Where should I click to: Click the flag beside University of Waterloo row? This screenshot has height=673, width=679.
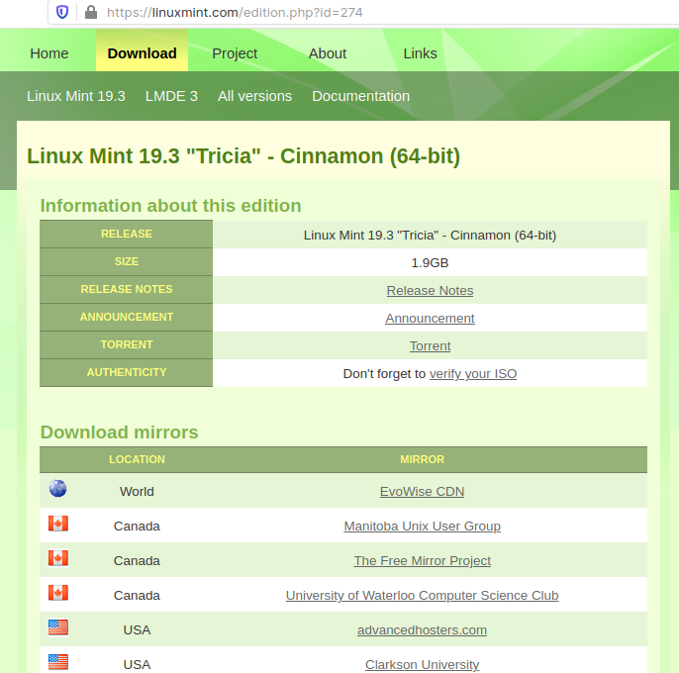point(58,593)
